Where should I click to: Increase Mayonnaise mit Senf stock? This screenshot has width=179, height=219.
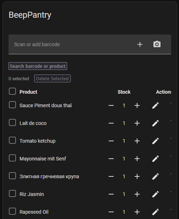point(137,159)
